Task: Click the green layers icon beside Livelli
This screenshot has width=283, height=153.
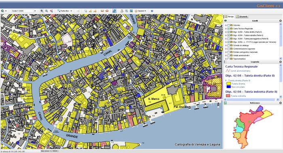Action: 226,21
